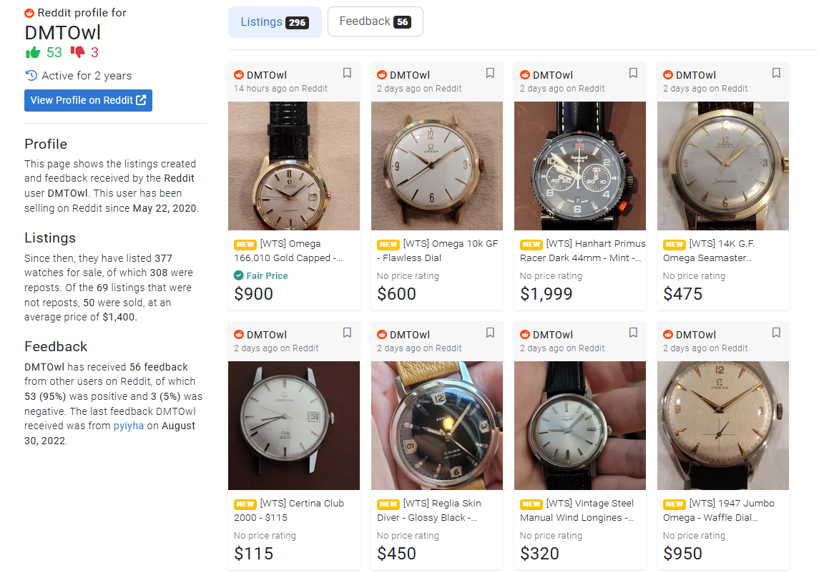
Task: Switch to the Feedback tab
Action: [375, 21]
